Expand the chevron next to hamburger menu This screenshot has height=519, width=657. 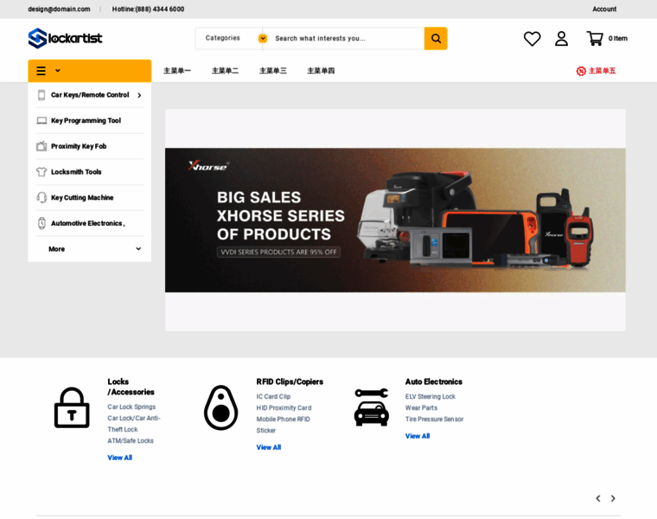[58, 71]
